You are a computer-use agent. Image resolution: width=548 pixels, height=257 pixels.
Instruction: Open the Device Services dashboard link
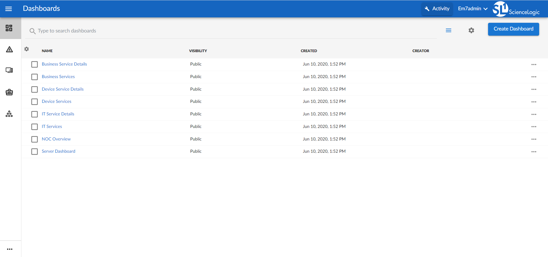(x=57, y=101)
